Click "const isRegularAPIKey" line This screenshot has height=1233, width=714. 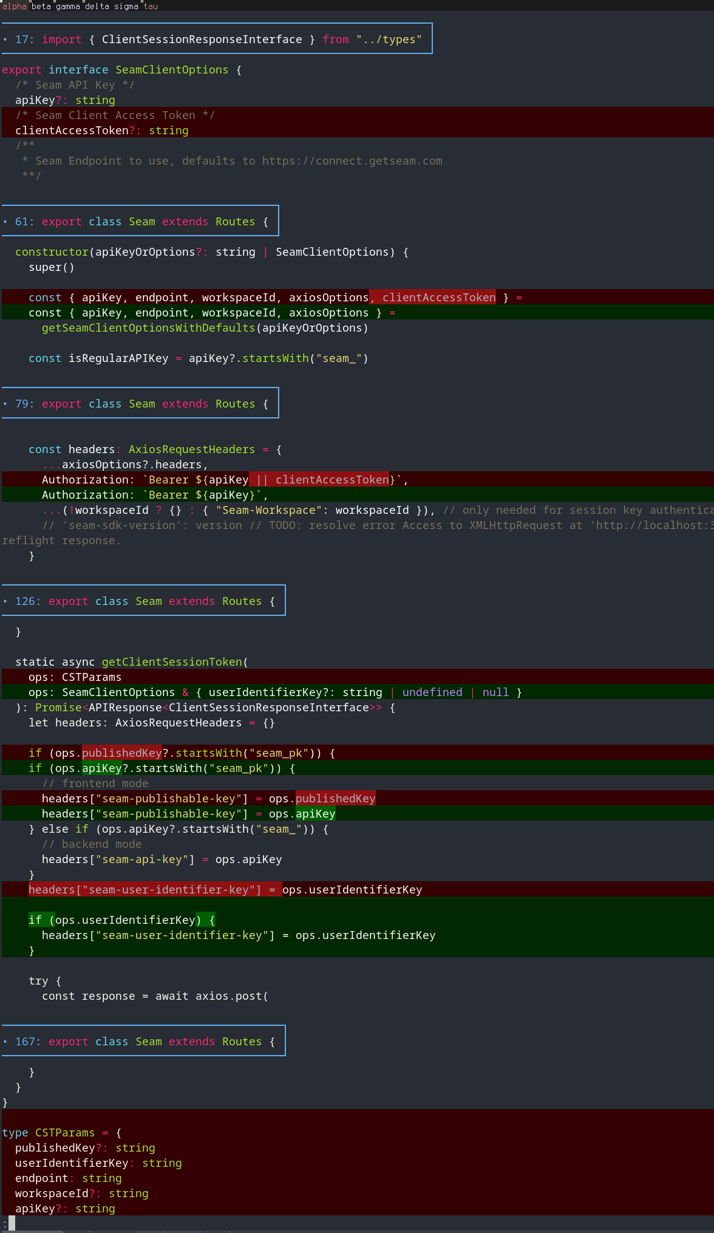pyautogui.click(x=199, y=358)
